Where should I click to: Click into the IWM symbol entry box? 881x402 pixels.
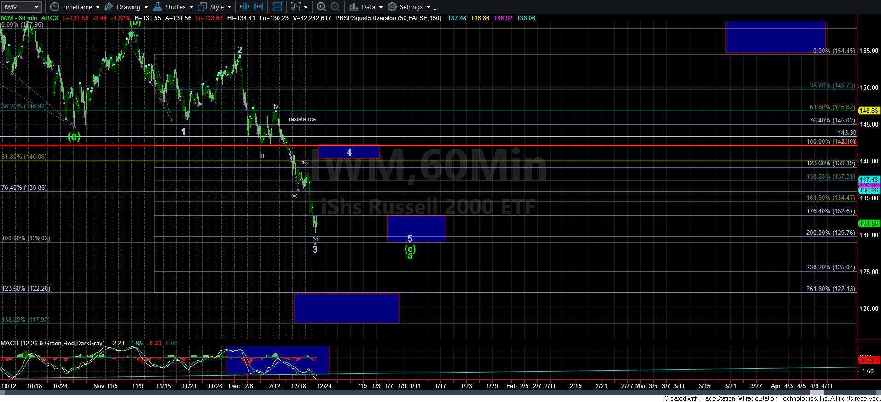17,7
